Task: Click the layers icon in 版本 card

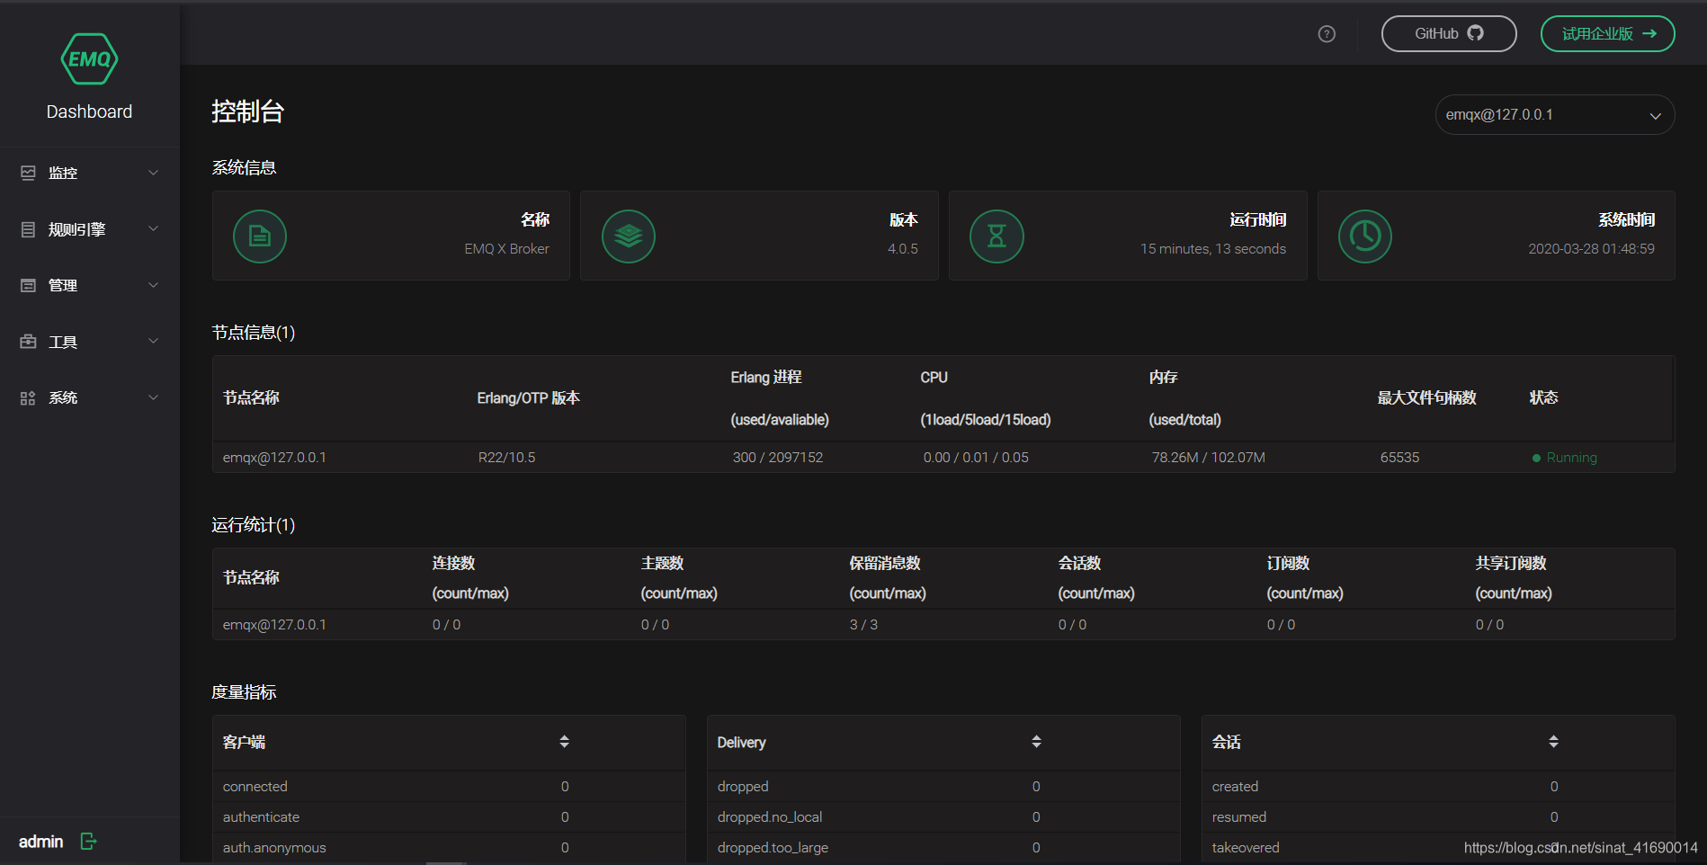Action: 629,236
